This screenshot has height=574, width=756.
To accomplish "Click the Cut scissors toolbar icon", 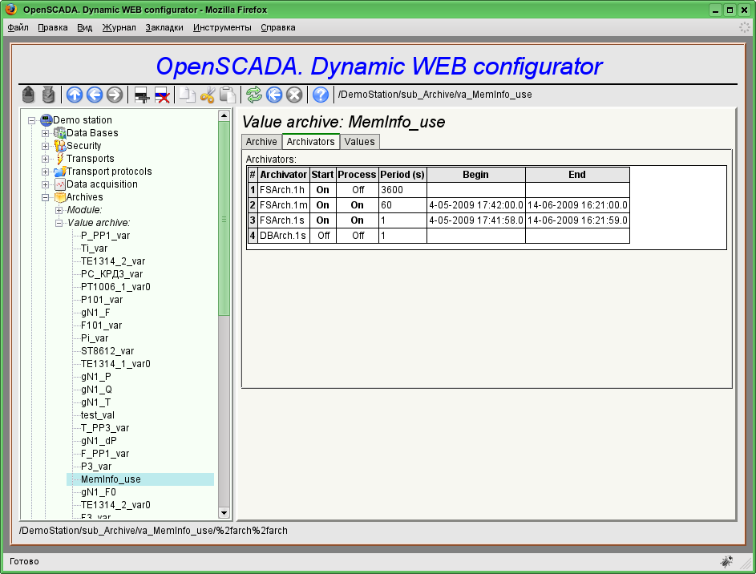I will click(x=208, y=95).
